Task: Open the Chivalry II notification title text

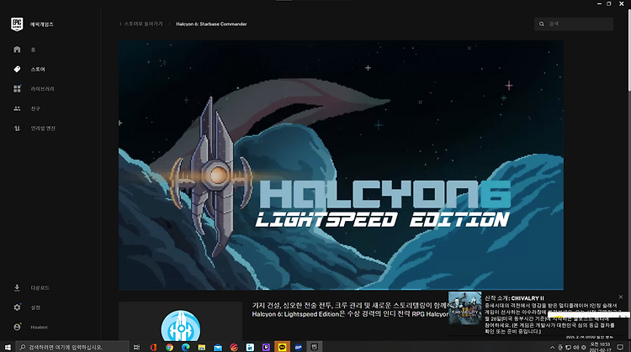Action: 514,298
